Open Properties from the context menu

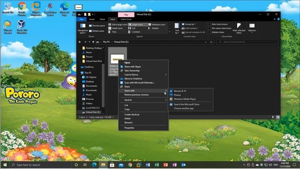[143, 128]
